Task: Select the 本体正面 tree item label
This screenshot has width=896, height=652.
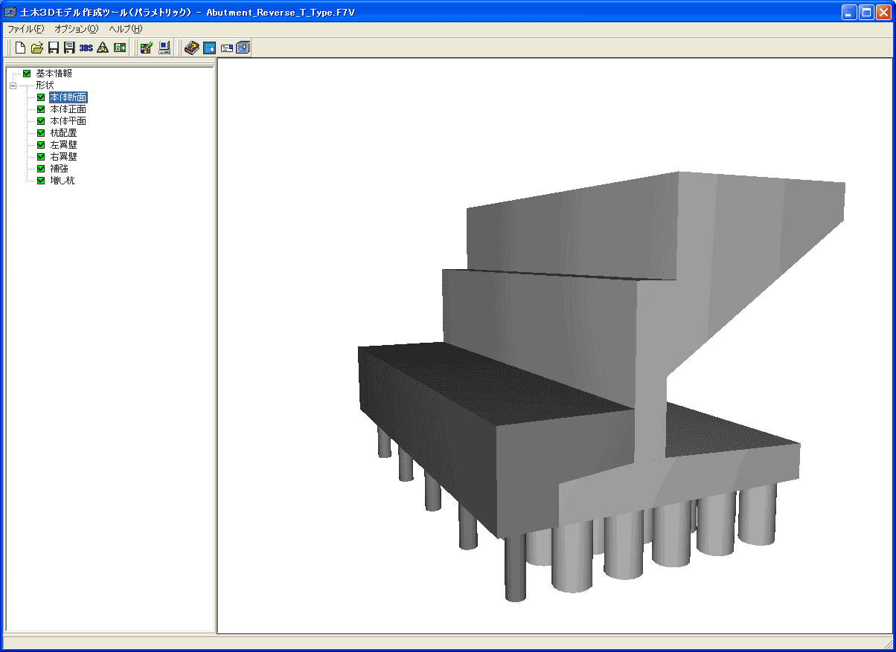Action: coord(68,109)
